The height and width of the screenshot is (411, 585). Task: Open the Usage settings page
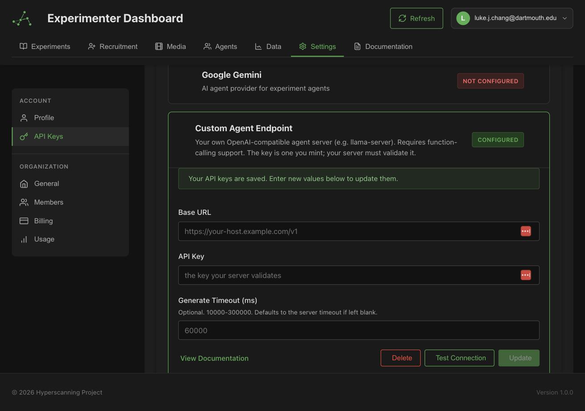70,239
